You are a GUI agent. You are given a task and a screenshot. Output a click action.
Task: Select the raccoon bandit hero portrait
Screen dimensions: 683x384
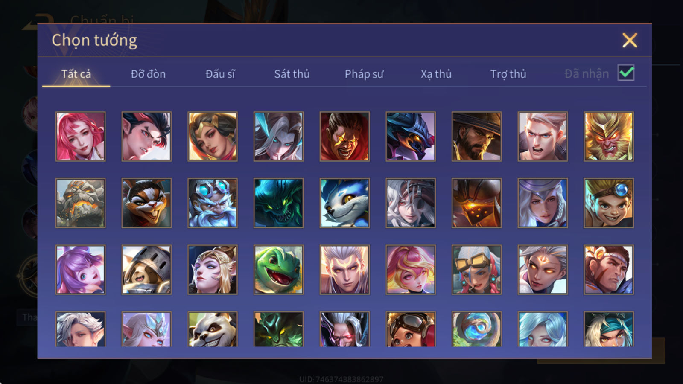point(146,203)
